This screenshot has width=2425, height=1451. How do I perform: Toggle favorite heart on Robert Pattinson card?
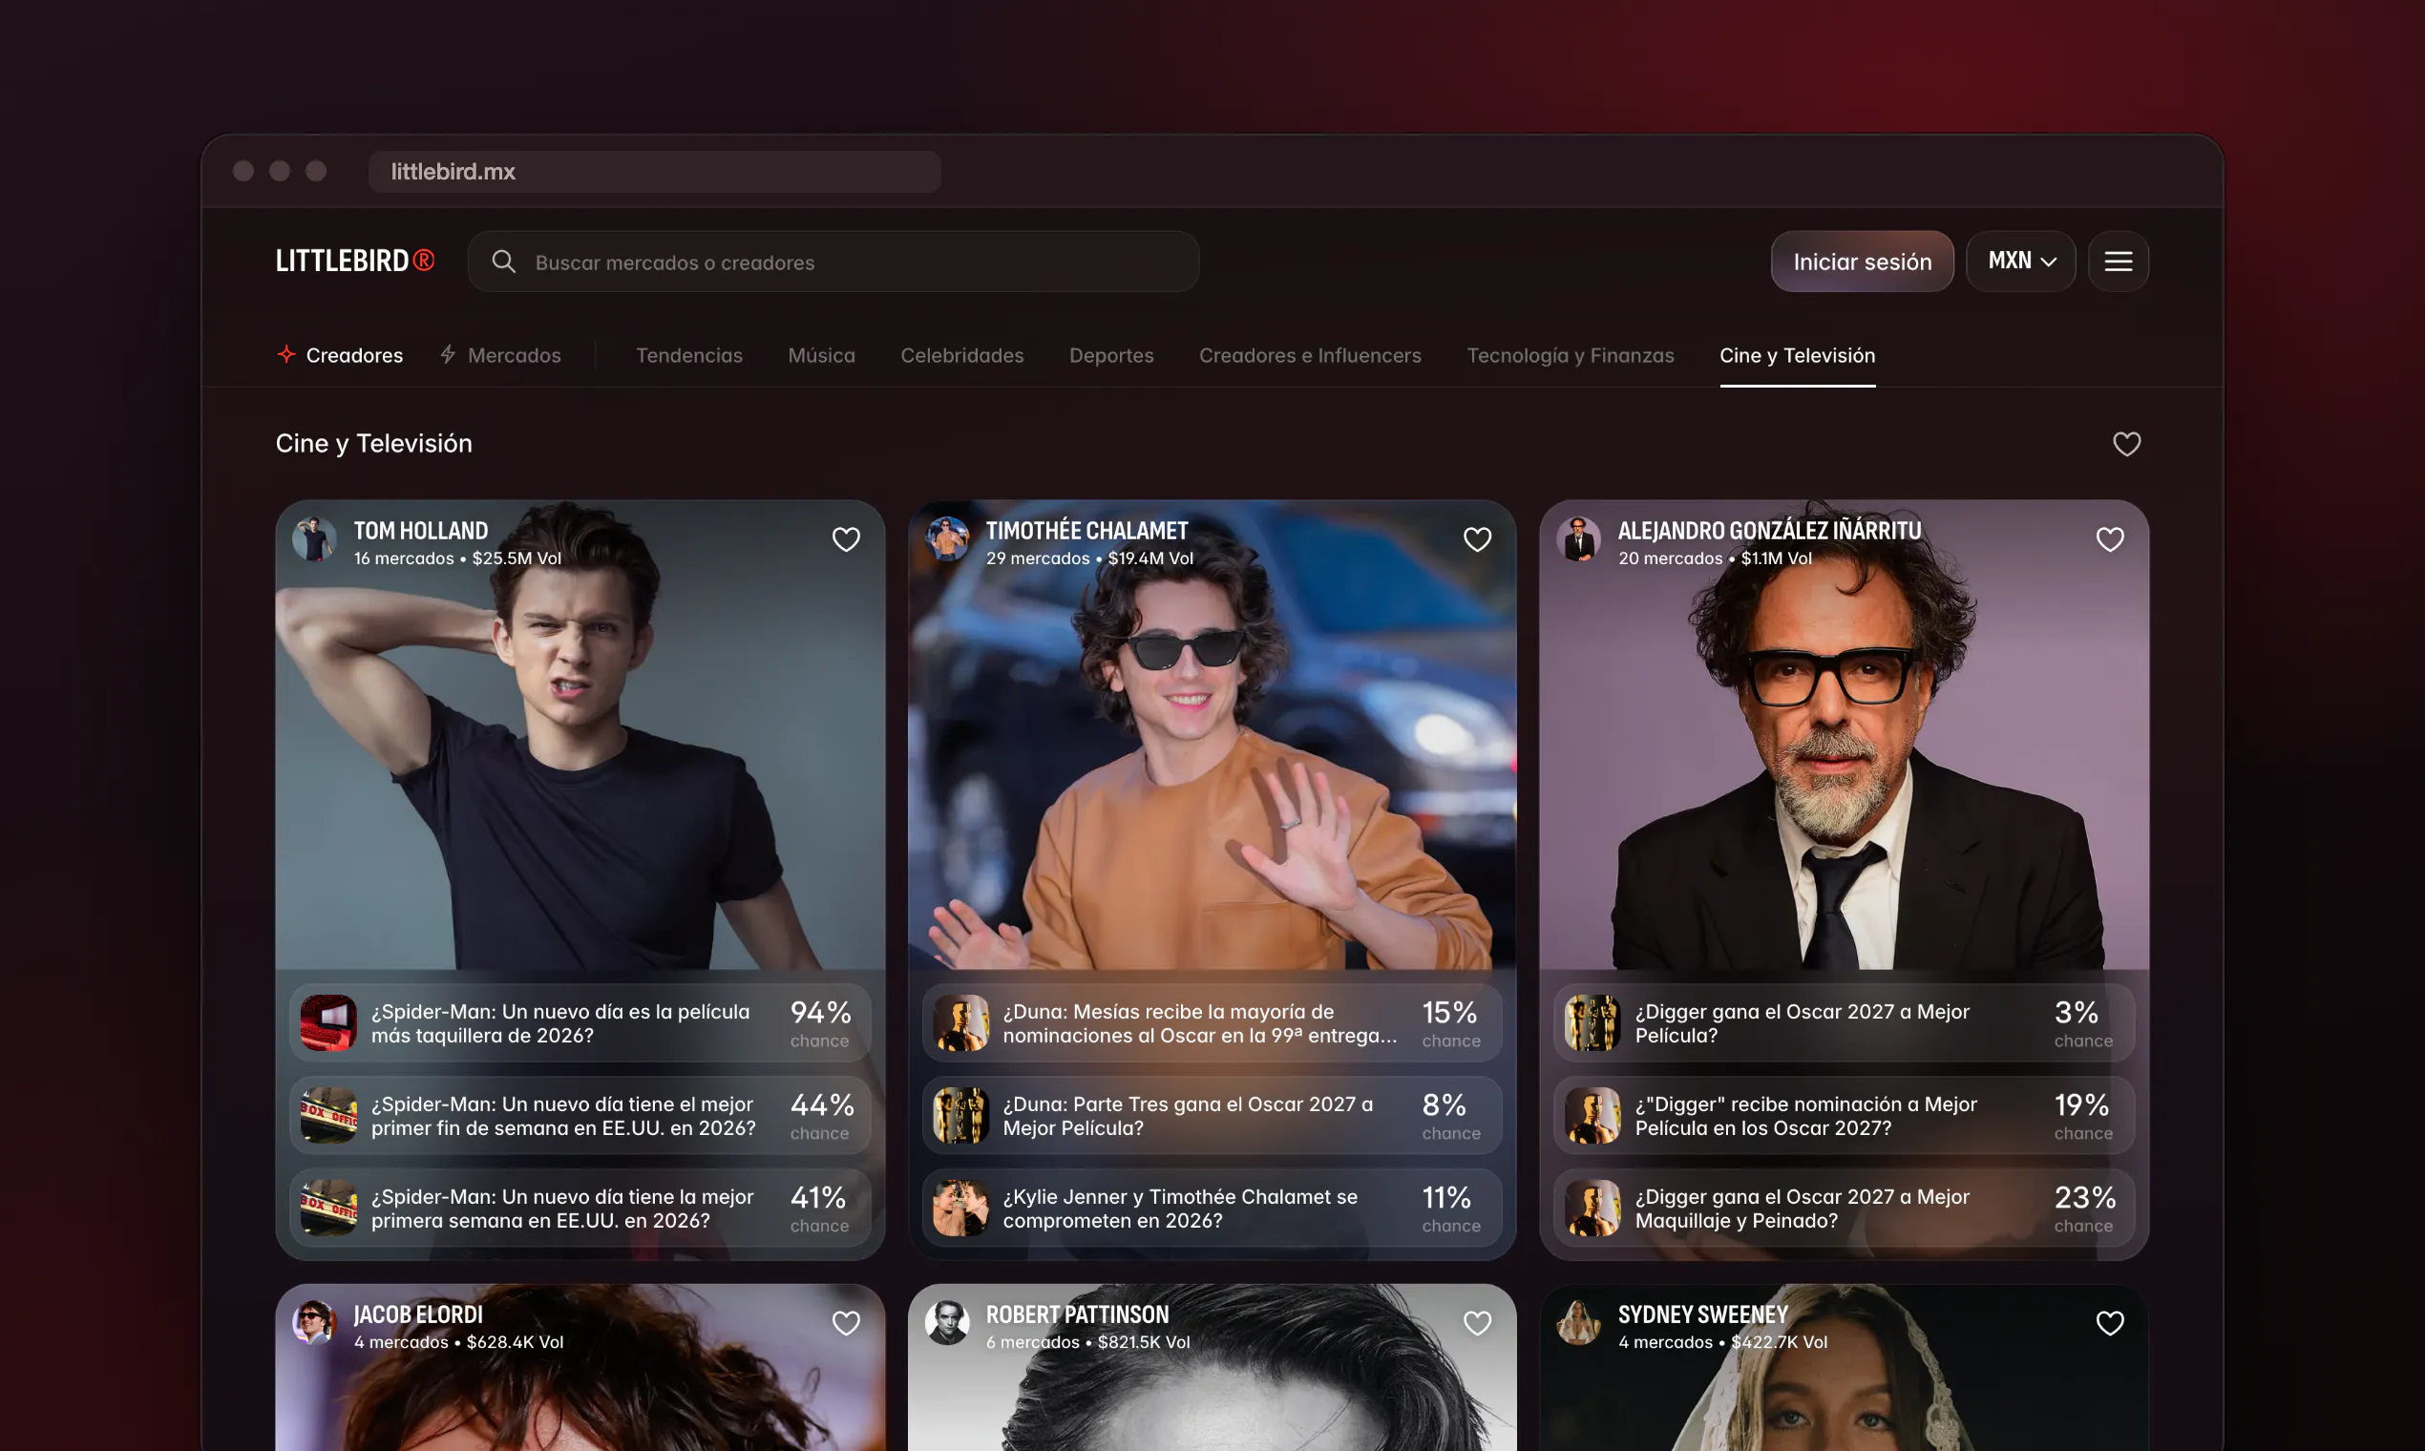(1478, 1323)
